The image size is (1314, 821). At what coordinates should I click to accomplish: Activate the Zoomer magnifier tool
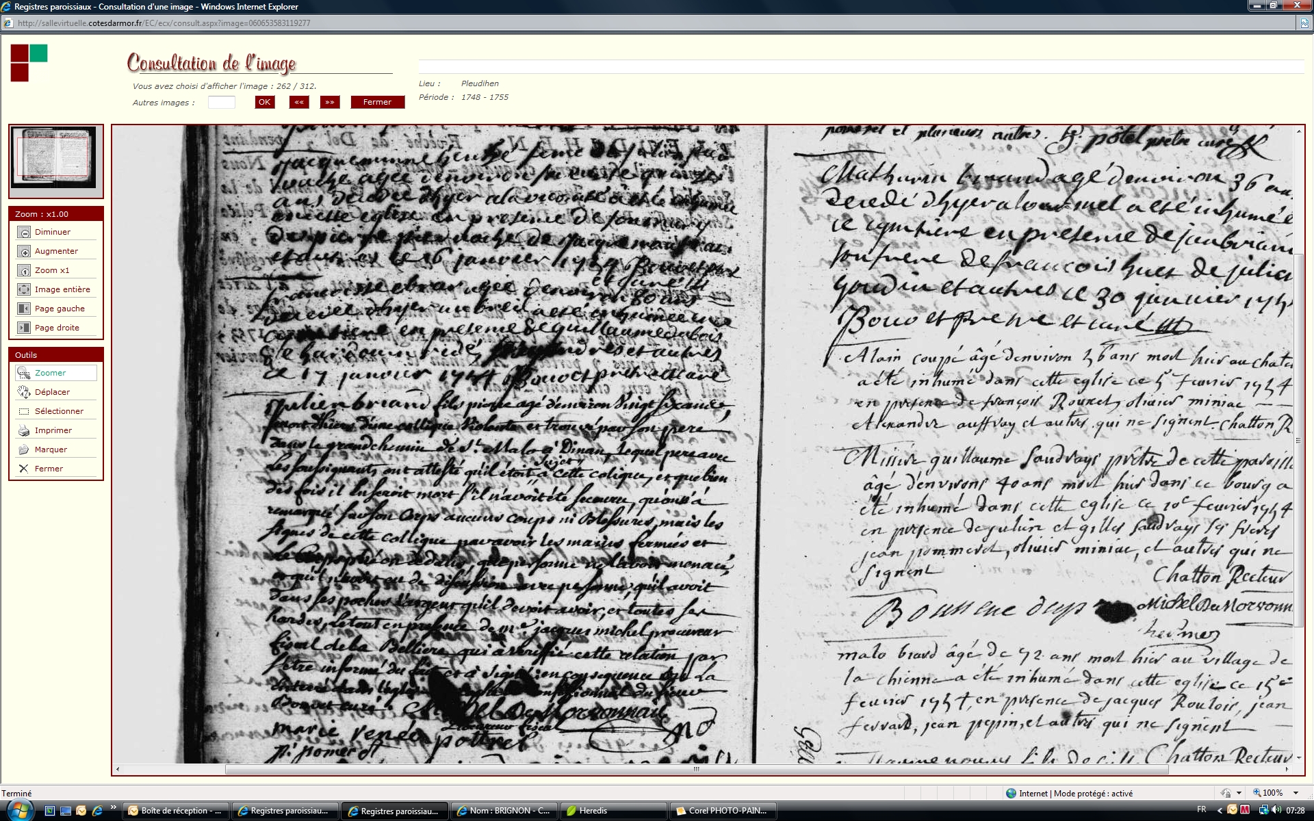click(24, 373)
